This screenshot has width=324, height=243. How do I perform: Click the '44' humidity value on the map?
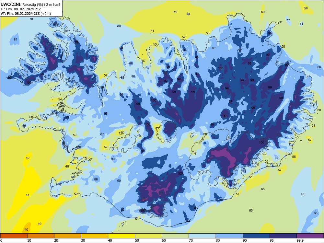point(28,195)
